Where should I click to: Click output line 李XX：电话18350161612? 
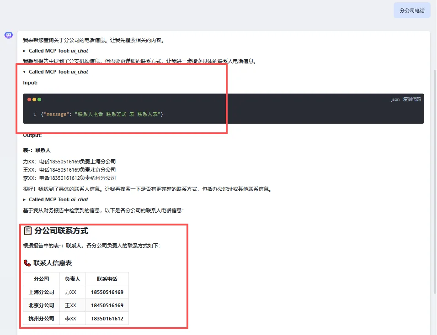(x=69, y=178)
